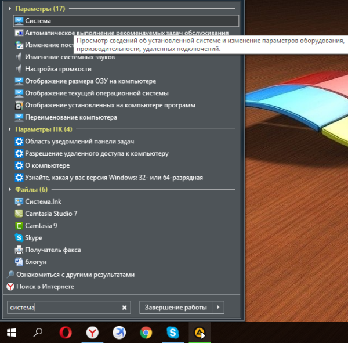Select text Отображение размера ОЗУ на компьютере
This screenshot has width=348, height=343.
click(x=90, y=81)
